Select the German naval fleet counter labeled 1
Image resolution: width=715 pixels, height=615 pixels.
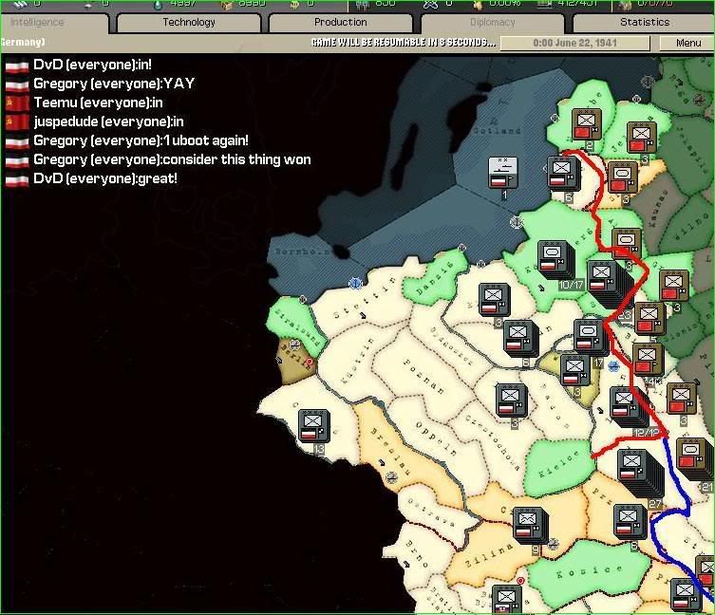pyautogui.click(x=503, y=173)
